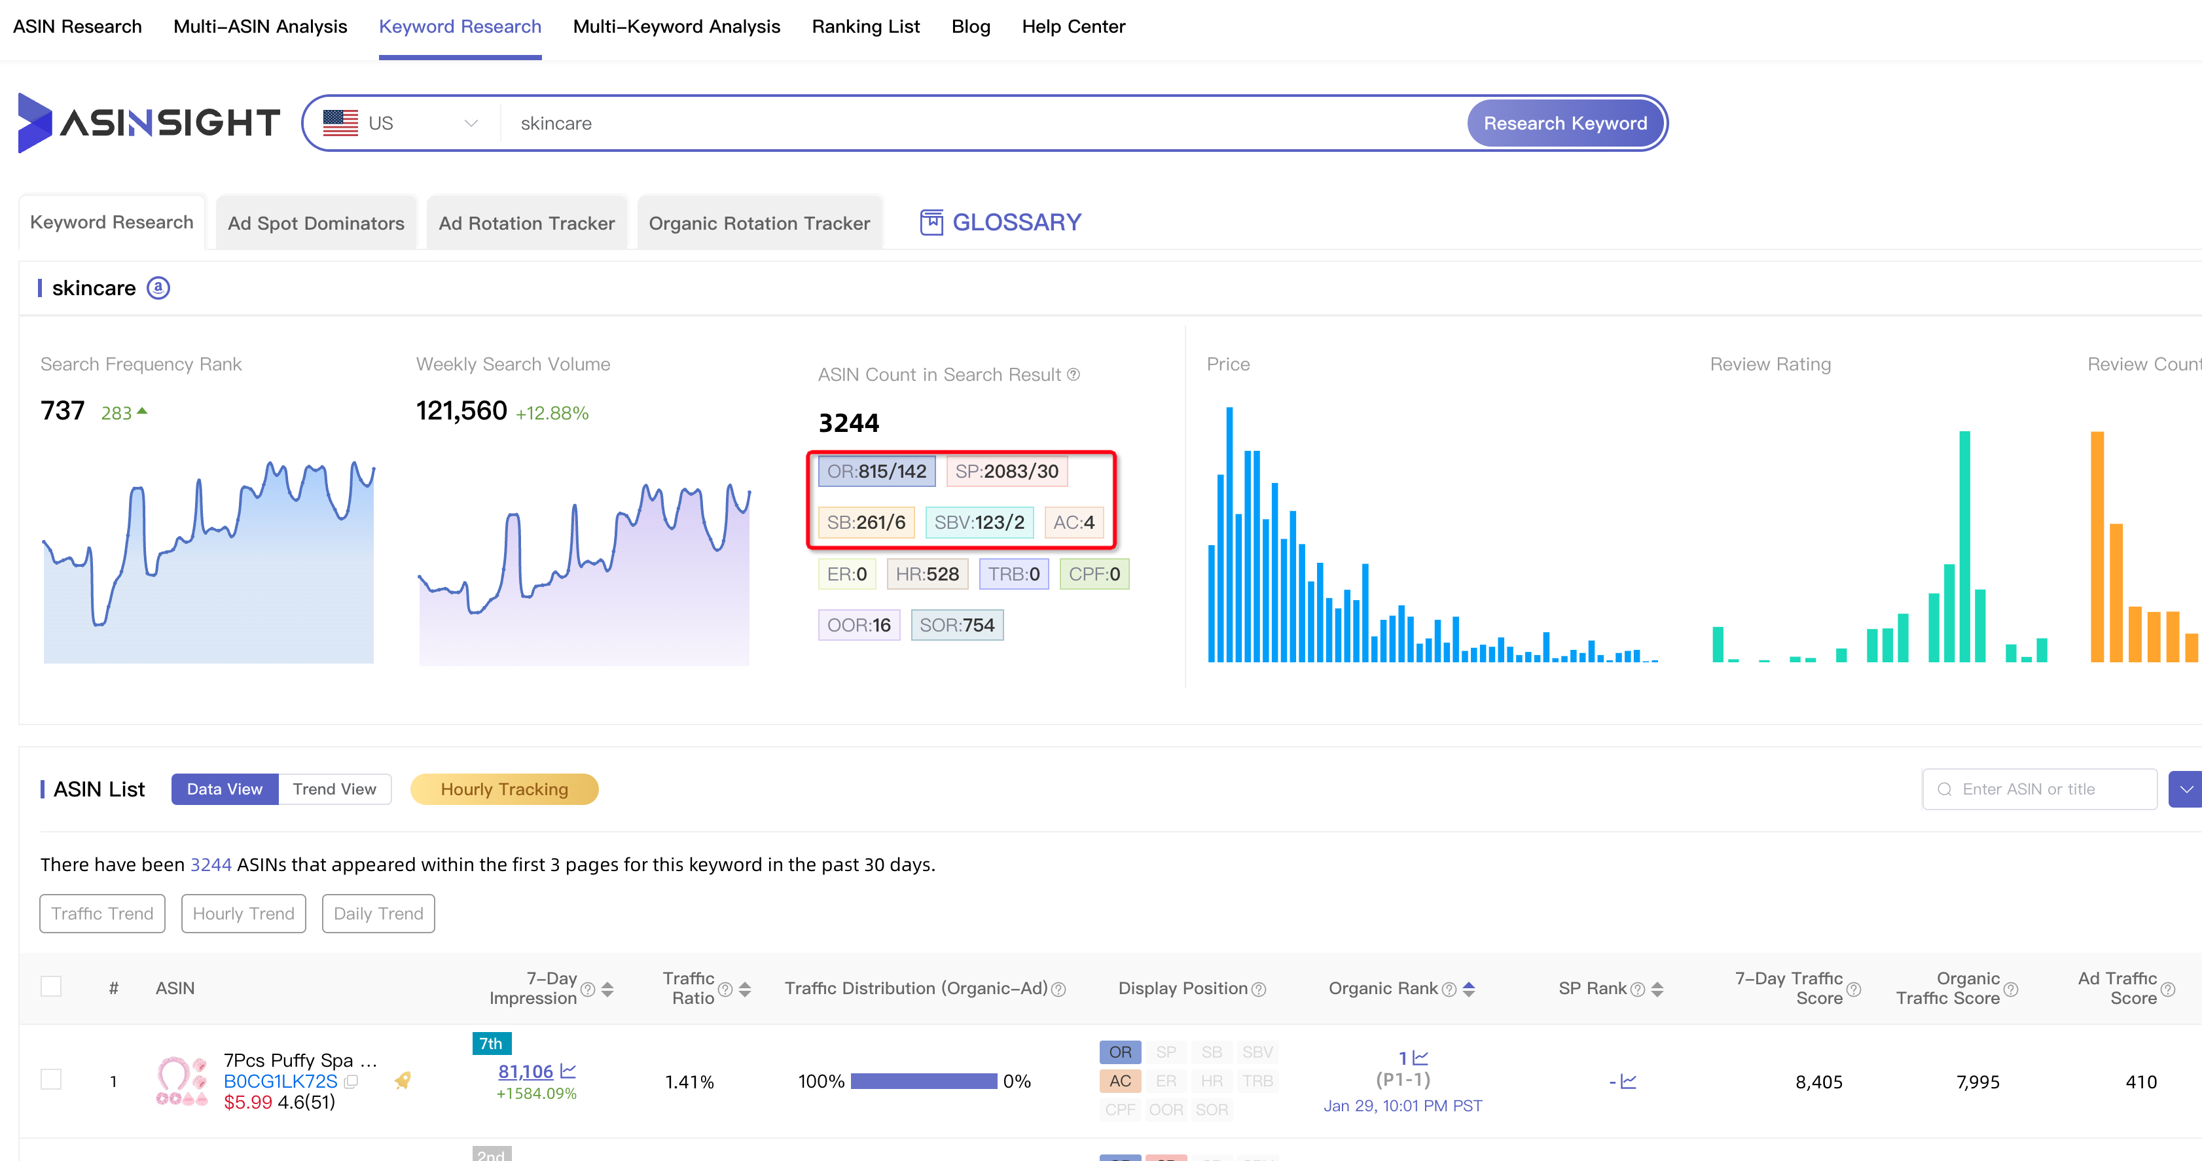The width and height of the screenshot is (2202, 1161).
Task: Open the Amazon icon next to skincare
Action: 158,288
